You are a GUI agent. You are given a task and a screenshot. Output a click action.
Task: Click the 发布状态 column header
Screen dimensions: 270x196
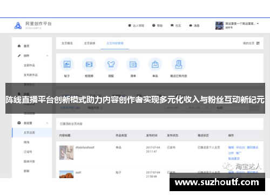click(173, 135)
